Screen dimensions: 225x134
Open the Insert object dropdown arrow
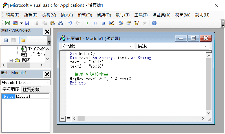[x=21, y=23]
